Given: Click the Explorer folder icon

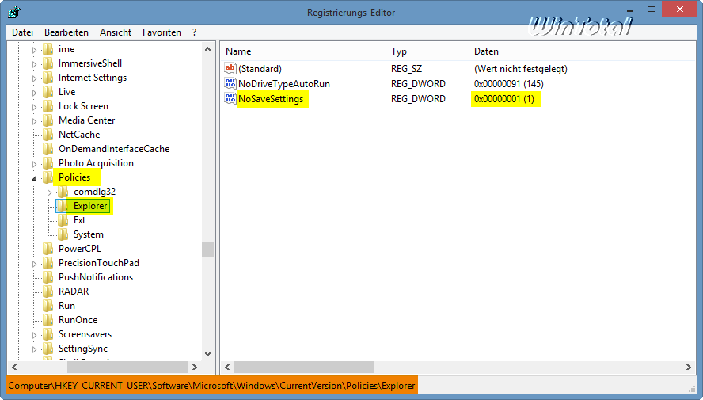Looking at the screenshot, I should pos(63,206).
